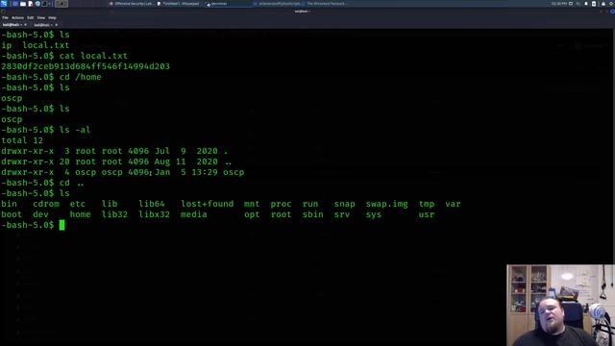Image resolution: width=615 pixels, height=346 pixels.
Task: Click oscp in the Jan 5 13:29 row
Action: coord(234,172)
